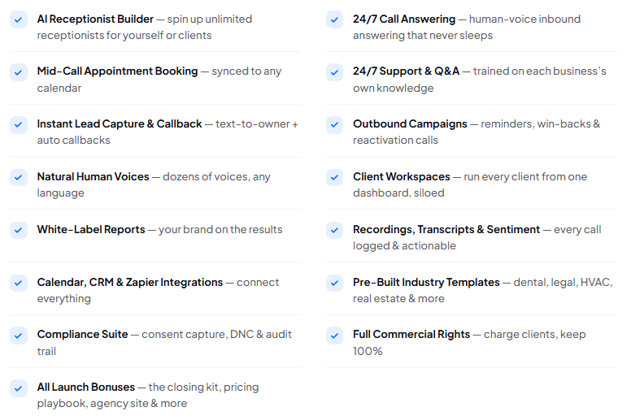
Task: Click the check icon for Recordings, Transcripts & Sentiment
Action: (x=334, y=230)
